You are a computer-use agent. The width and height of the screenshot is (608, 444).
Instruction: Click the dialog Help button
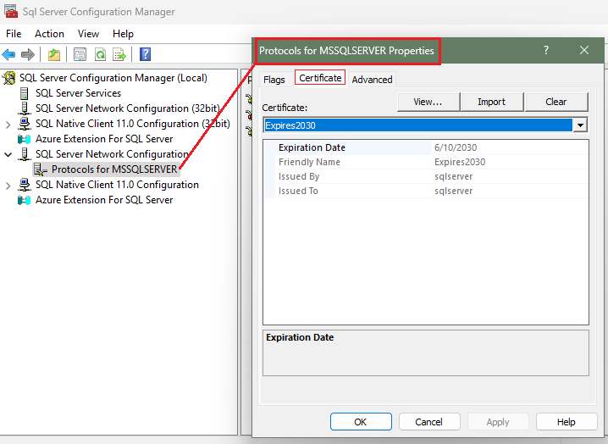567,422
